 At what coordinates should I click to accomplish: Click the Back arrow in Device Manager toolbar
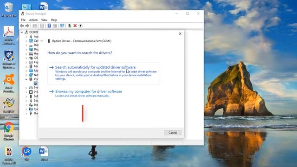(x=22, y=26)
